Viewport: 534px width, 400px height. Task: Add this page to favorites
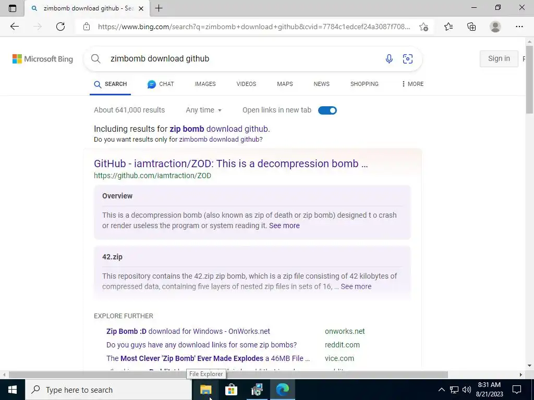tap(423, 27)
